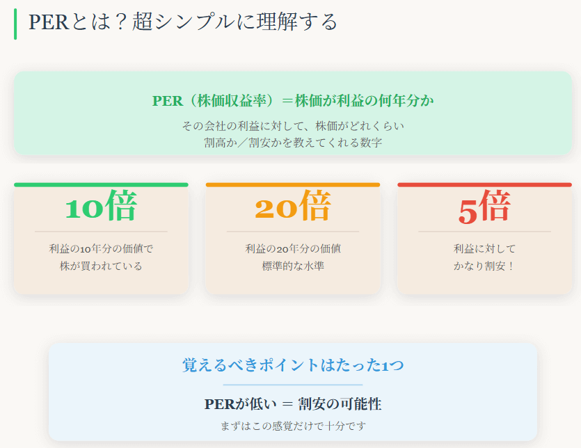Click the text "利益の20年分の価値"
Screen dimensions: 581x448
click(292, 248)
